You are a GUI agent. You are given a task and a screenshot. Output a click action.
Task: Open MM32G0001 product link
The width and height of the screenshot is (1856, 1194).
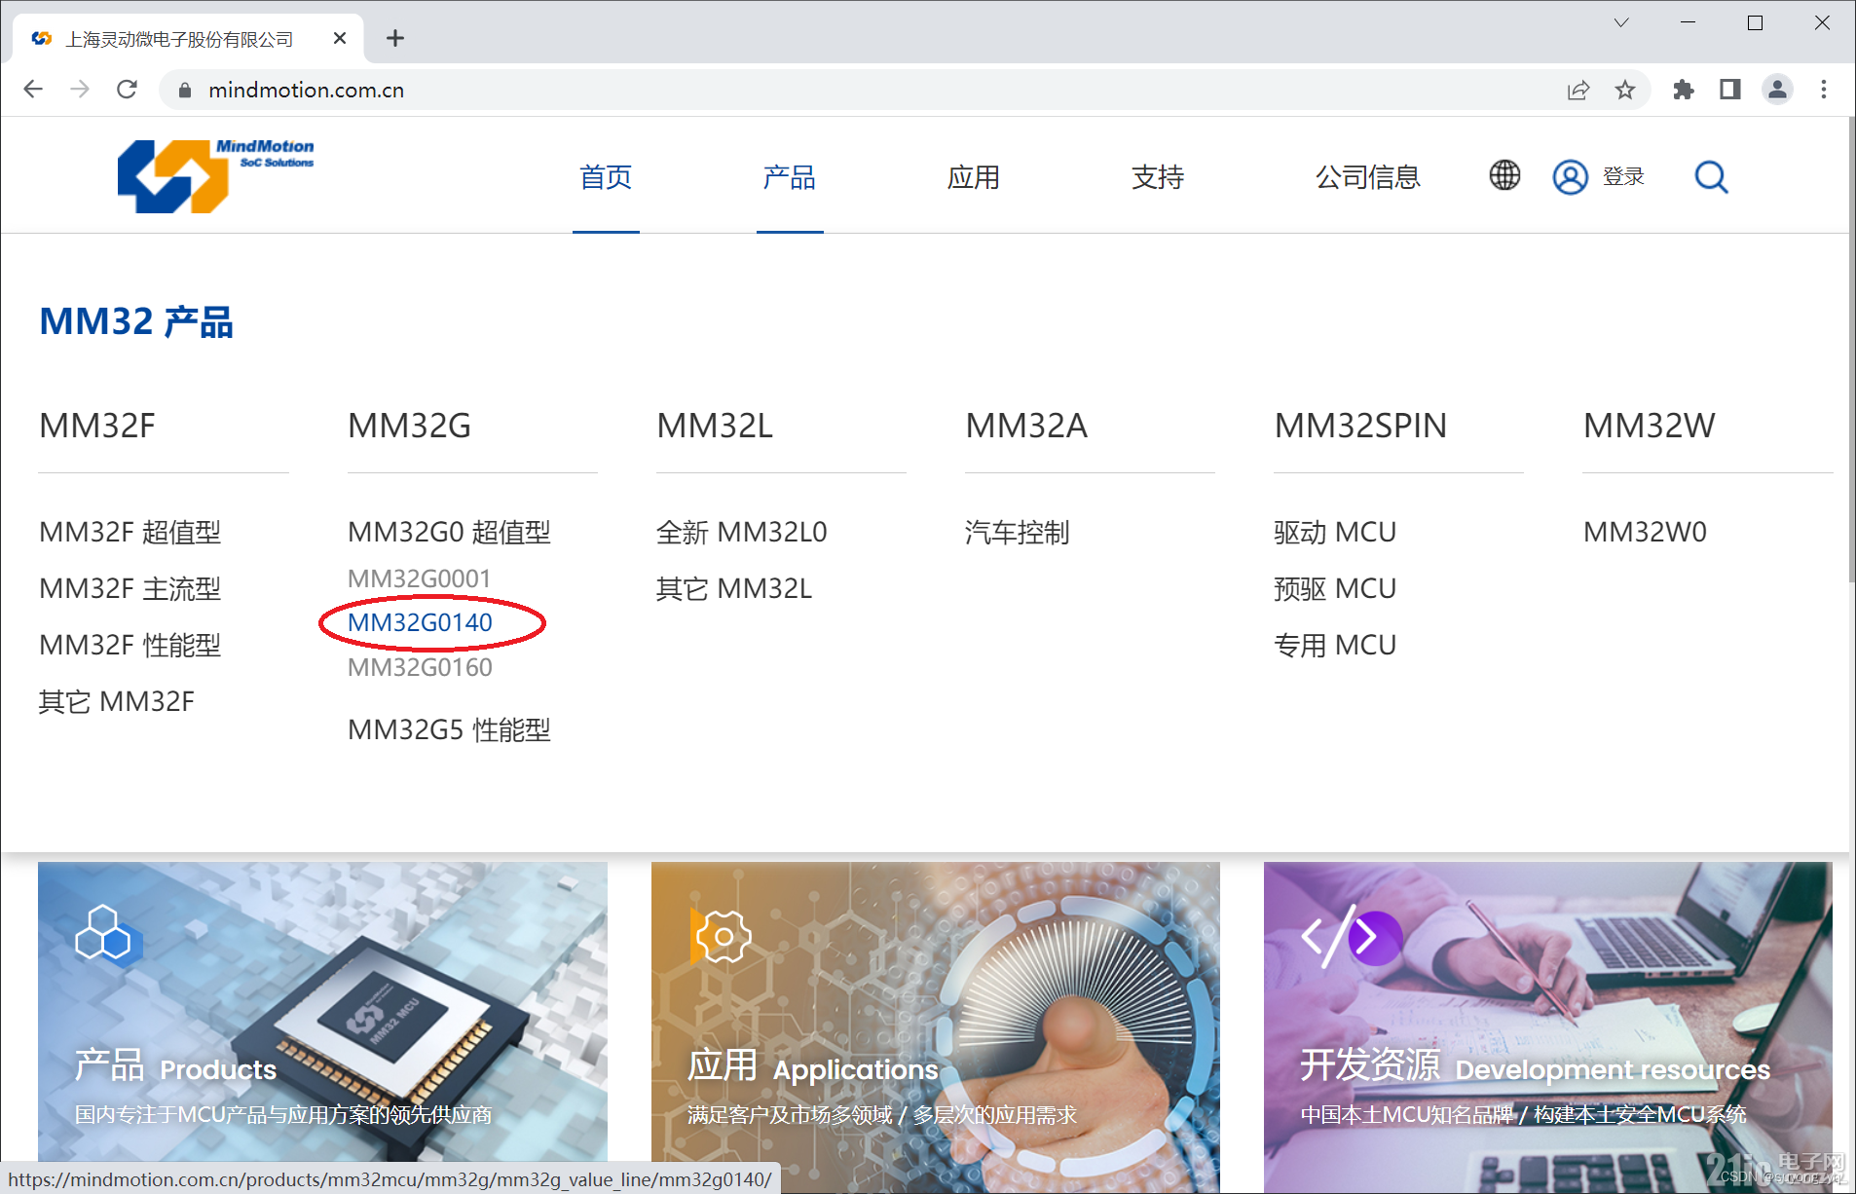click(420, 578)
